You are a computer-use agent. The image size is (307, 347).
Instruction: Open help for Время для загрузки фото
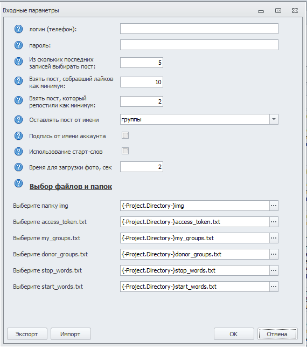pyautogui.click(x=18, y=167)
